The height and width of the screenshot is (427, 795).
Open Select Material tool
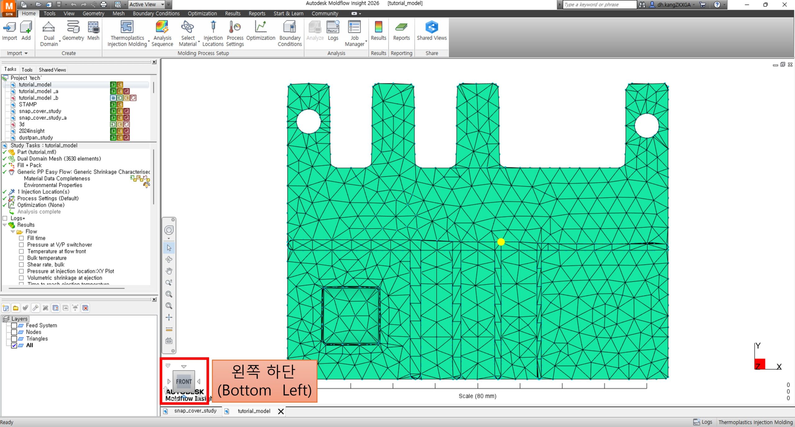tap(188, 34)
